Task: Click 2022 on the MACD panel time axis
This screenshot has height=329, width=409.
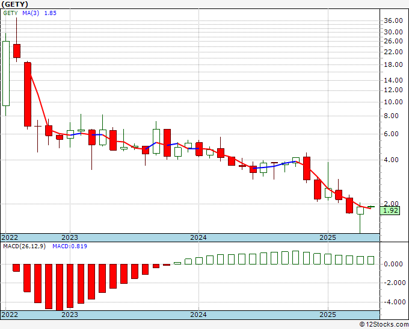Action: click(x=10, y=315)
